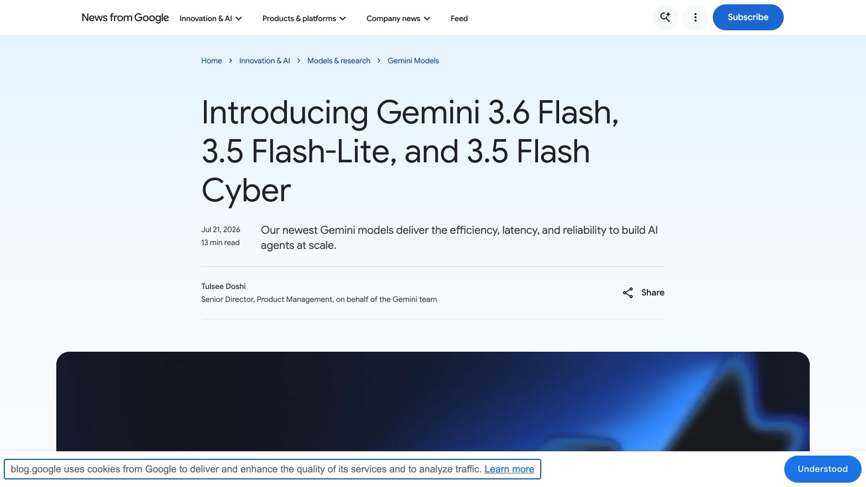This screenshot has height=487, width=866.
Task: Click the cookie notice text about blog.google
Action: [246, 469]
